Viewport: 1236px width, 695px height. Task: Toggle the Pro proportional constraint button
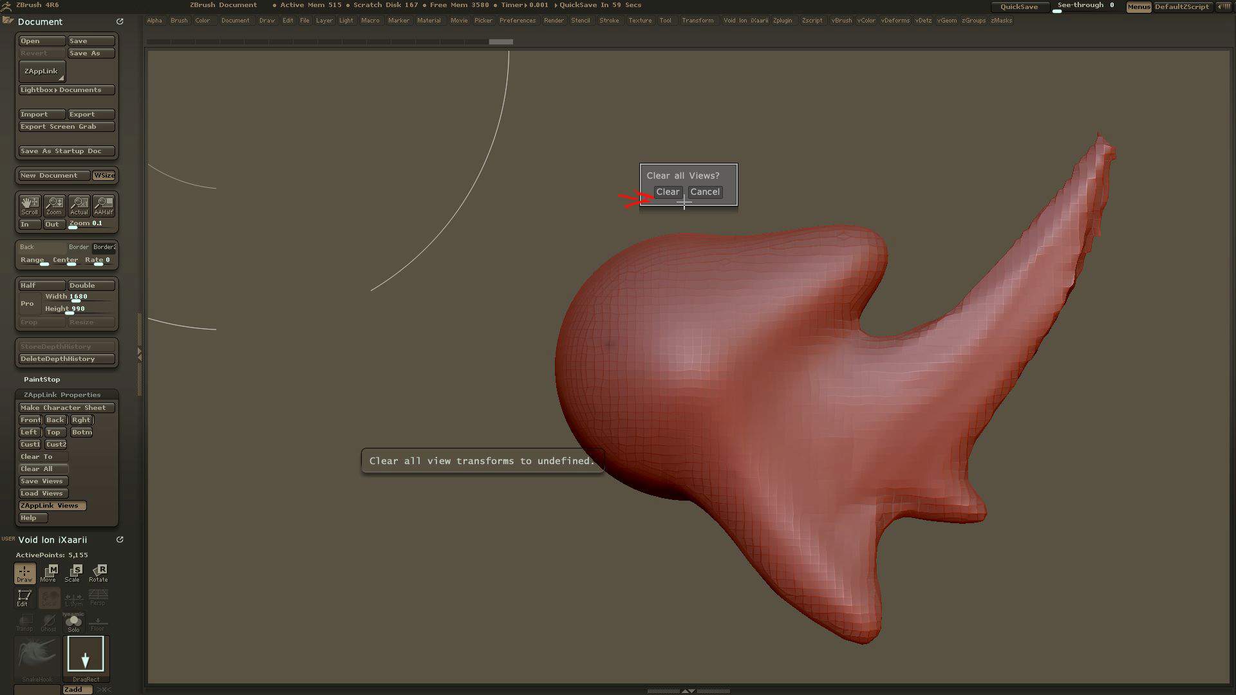(x=30, y=303)
